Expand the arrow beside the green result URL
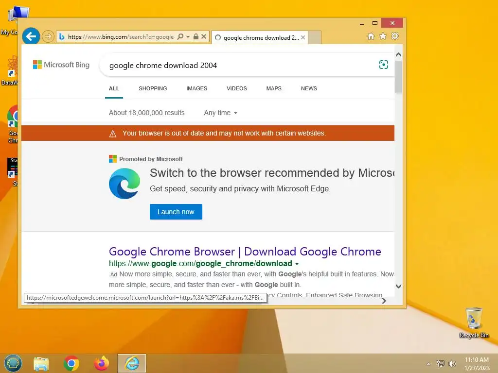This screenshot has height=373, width=498. [297, 264]
